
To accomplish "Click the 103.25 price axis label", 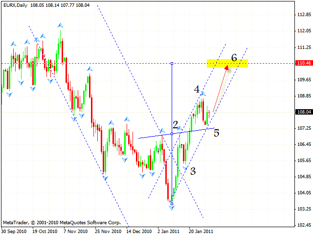I will tap(304, 209).
